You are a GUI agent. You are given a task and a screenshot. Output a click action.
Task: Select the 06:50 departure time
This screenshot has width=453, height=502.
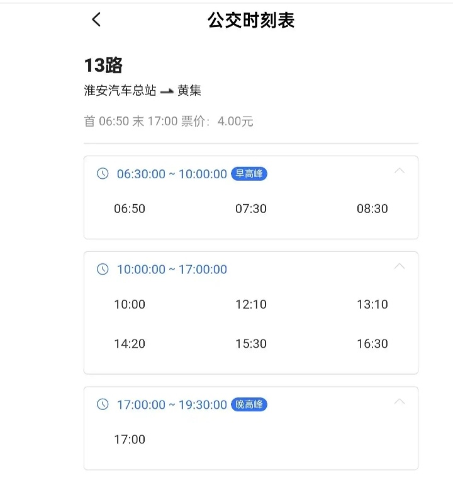click(x=130, y=208)
